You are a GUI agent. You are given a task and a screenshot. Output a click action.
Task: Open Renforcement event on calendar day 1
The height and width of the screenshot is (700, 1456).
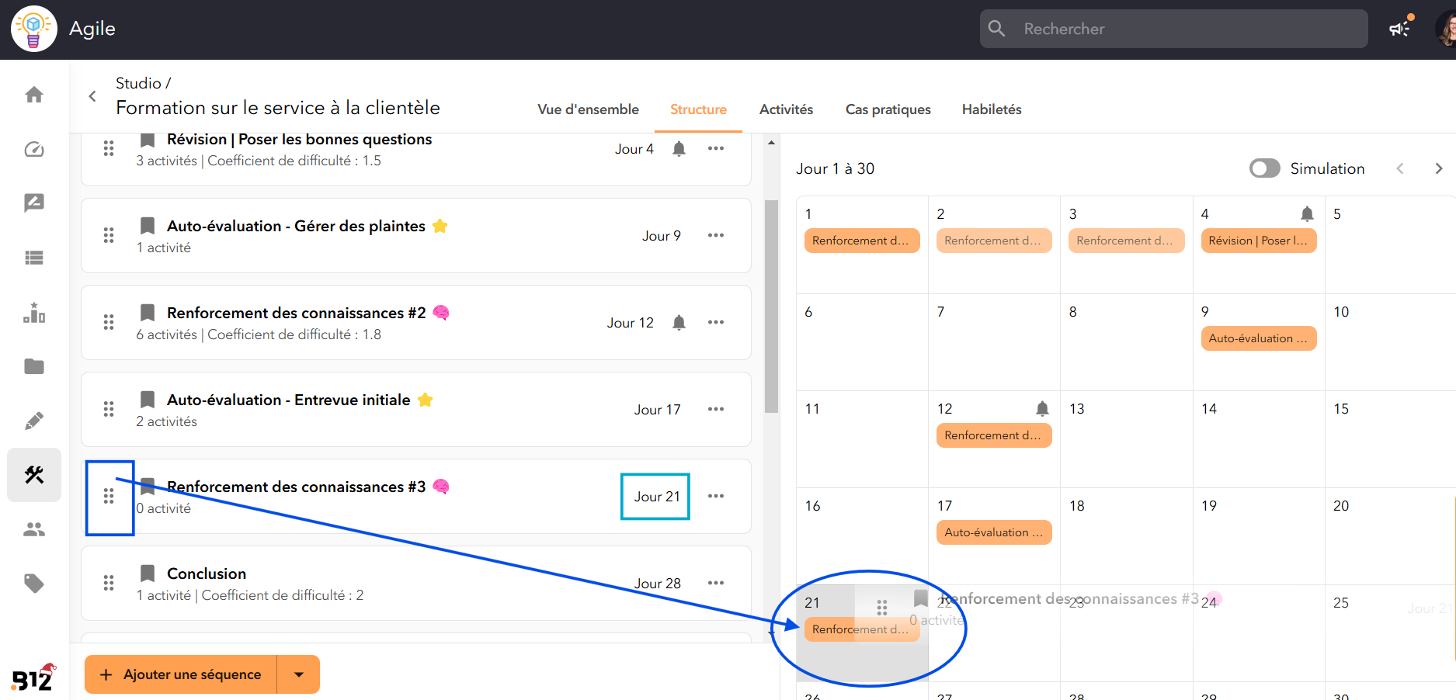pyautogui.click(x=862, y=241)
